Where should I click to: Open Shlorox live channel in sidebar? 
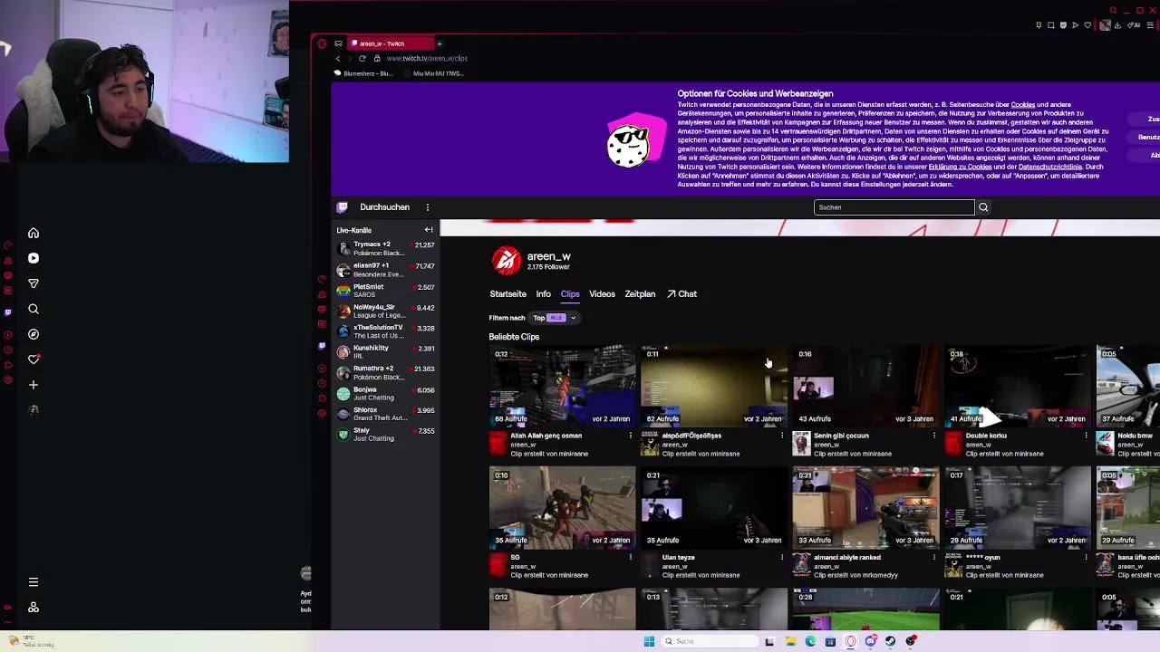coord(385,414)
